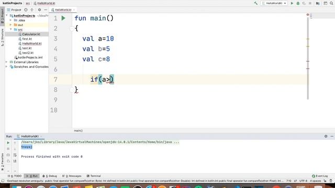Open the Favorites side tool tab
This screenshot has width=335, height=188.
click(x=2, y=161)
